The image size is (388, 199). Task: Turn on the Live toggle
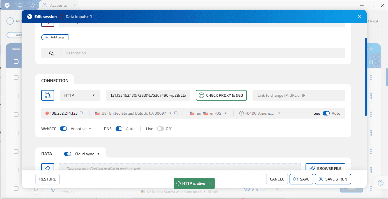160,128
